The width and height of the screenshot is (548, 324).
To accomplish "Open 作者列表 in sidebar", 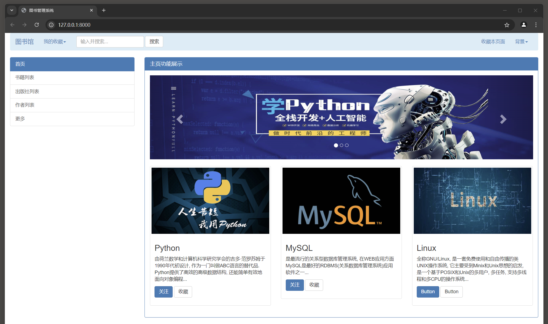I will click(x=72, y=105).
